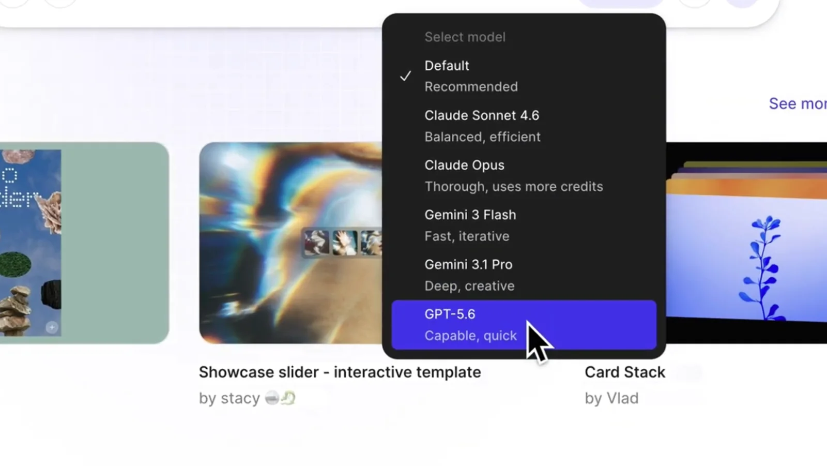Image resolution: width=827 pixels, height=466 pixels.
Task: Click the Showcase slider - interactive template title
Action: 340,372
